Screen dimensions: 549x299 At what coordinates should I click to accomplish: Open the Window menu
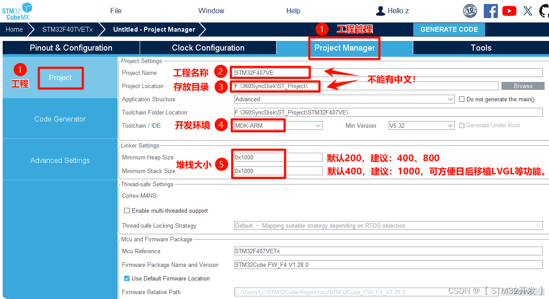(x=211, y=11)
